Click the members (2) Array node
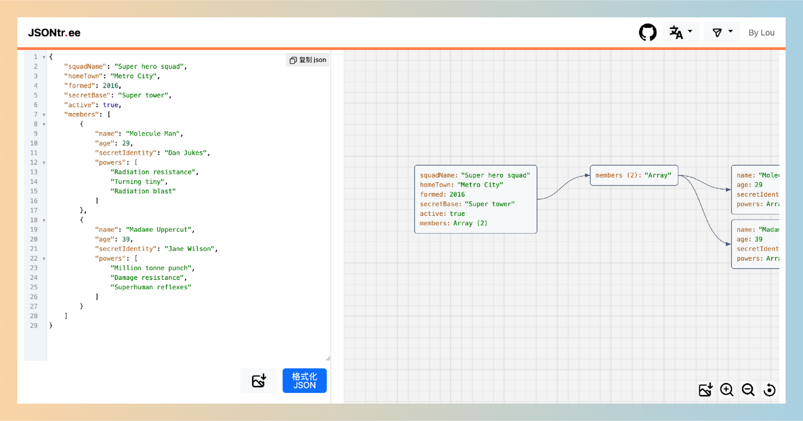The height and width of the screenshot is (421, 803). click(x=633, y=175)
